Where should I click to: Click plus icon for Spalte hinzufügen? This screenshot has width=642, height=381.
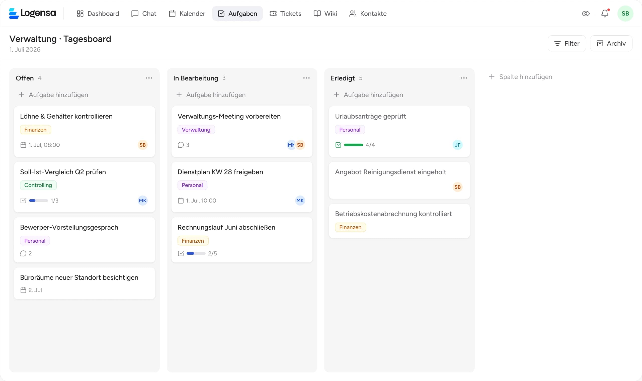click(492, 77)
